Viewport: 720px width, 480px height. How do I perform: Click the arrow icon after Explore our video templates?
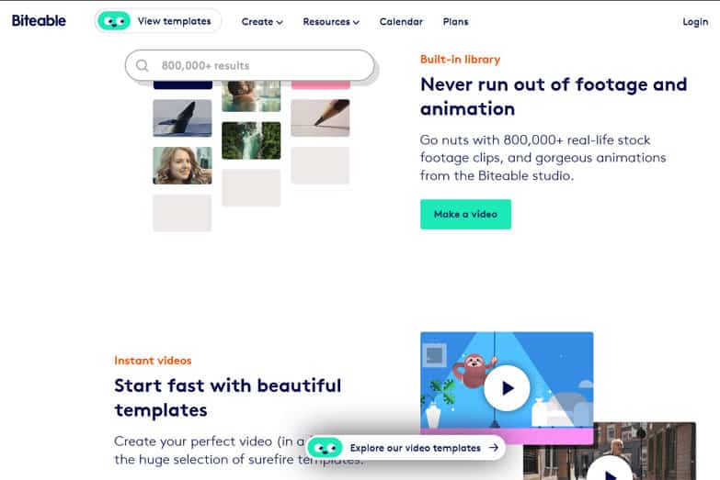click(494, 448)
